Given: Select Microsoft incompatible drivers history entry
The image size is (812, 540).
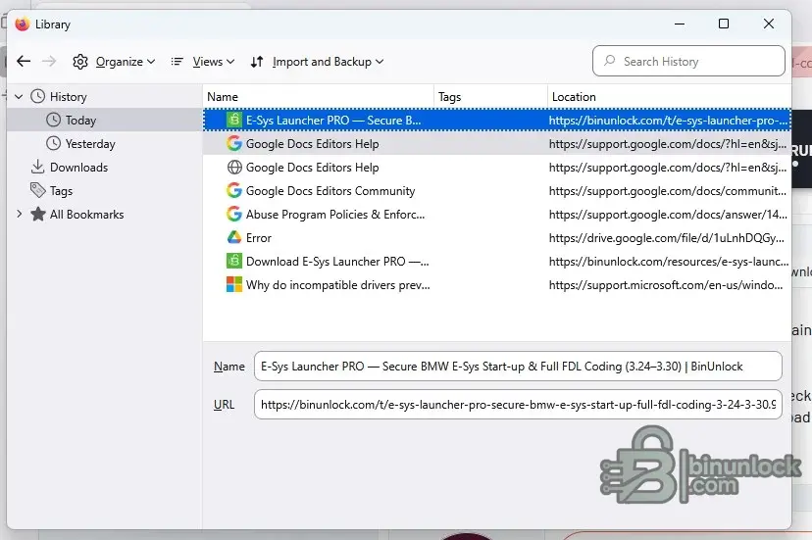Looking at the screenshot, I should [x=337, y=285].
